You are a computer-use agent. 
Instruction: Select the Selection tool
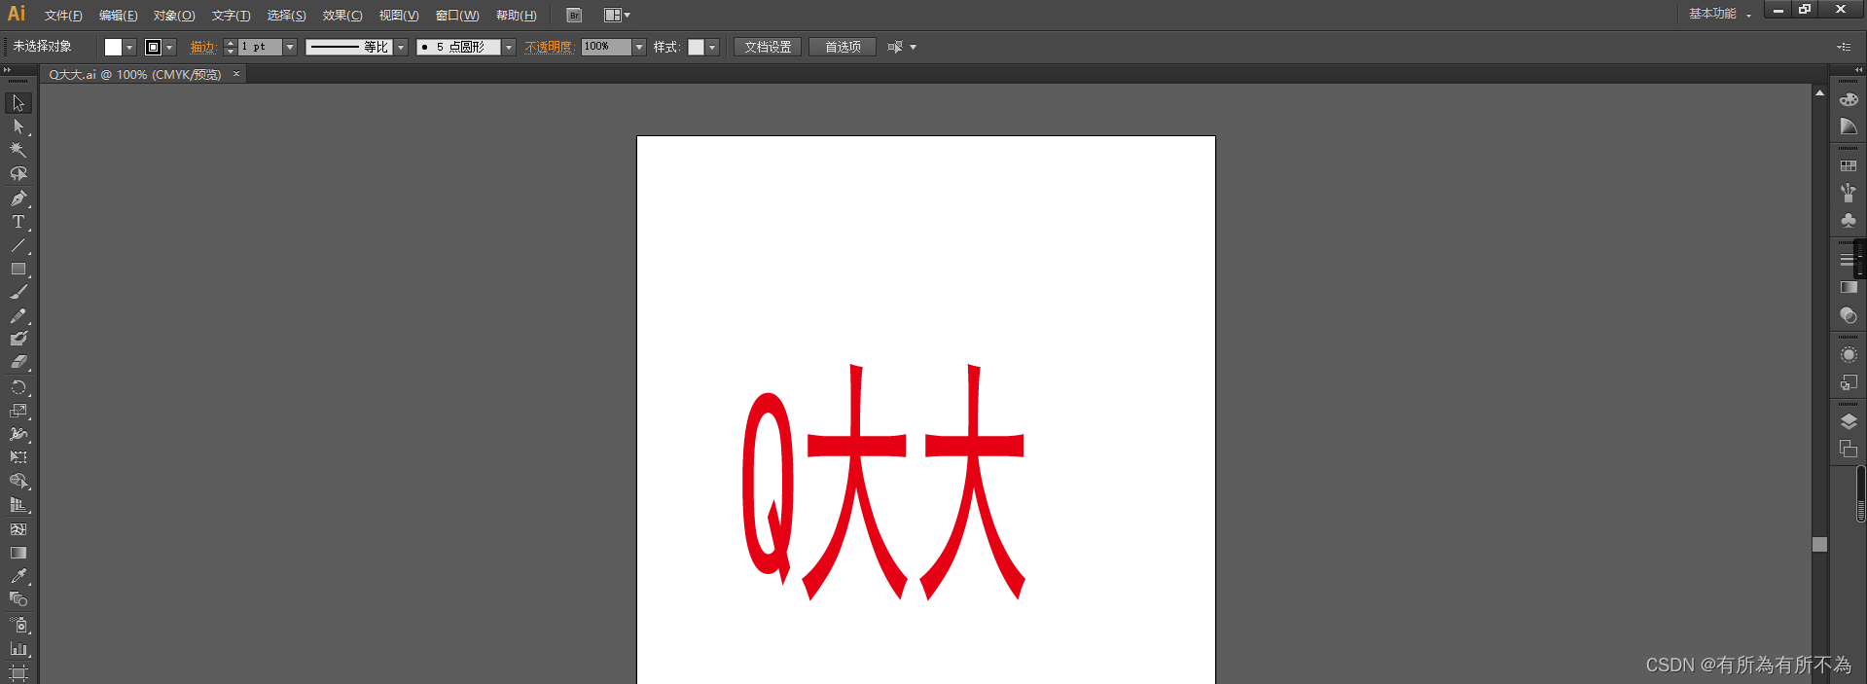click(18, 103)
